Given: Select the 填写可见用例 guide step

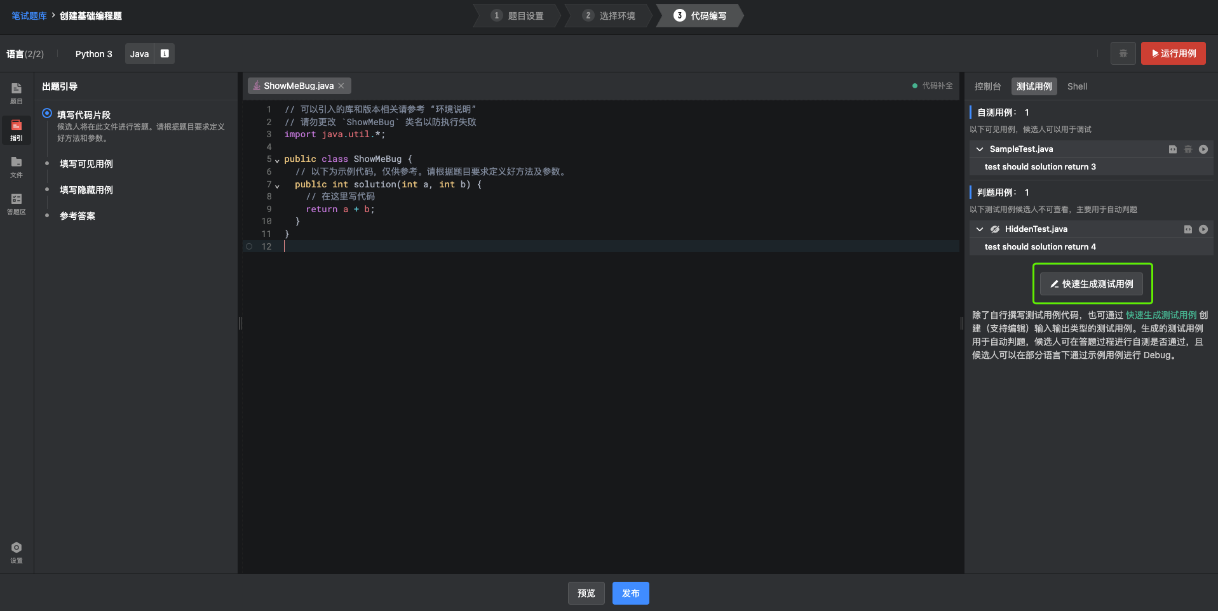Looking at the screenshot, I should [x=86, y=164].
